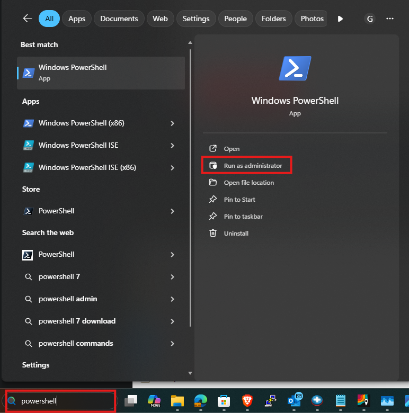
Task: Expand 'powershell admin' suggestion chevron
Action: (x=172, y=299)
